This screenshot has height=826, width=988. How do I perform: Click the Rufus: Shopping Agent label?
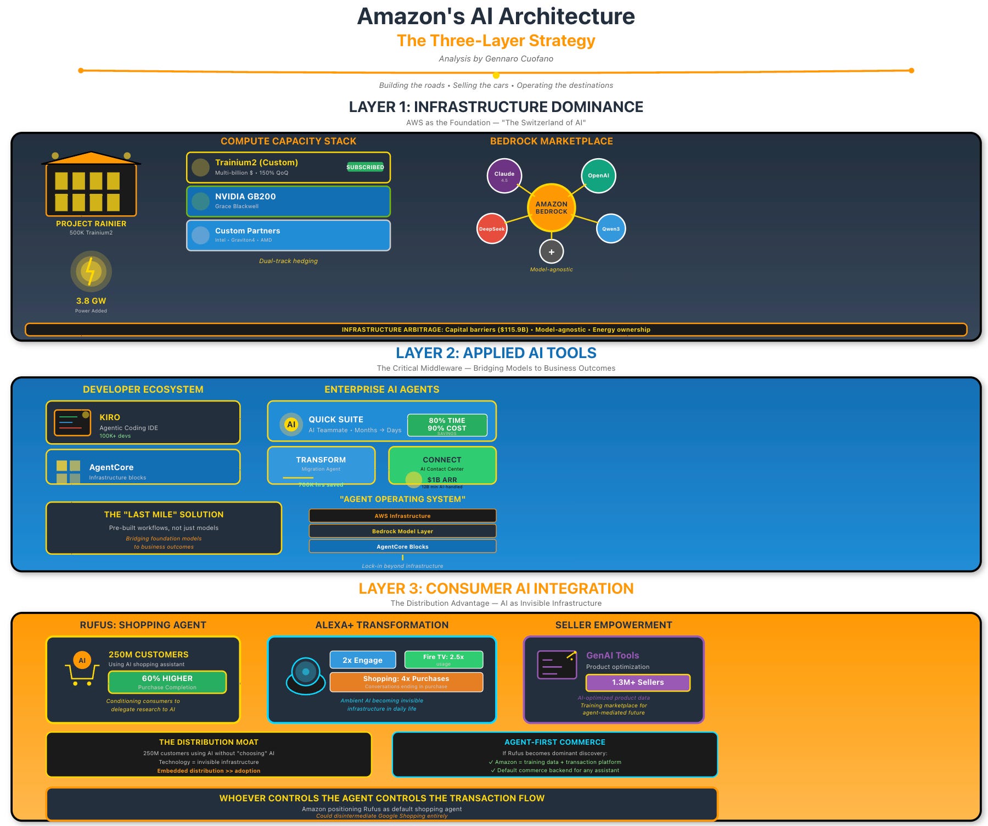pyautogui.click(x=143, y=625)
